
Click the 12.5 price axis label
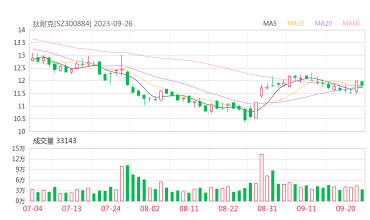[x=19, y=68]
